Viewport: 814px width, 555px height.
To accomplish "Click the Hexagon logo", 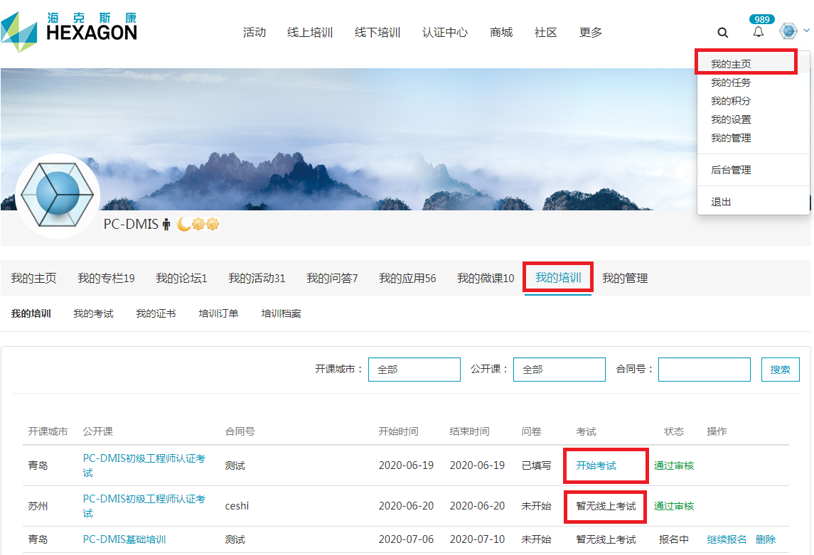I will coord(69,32).
